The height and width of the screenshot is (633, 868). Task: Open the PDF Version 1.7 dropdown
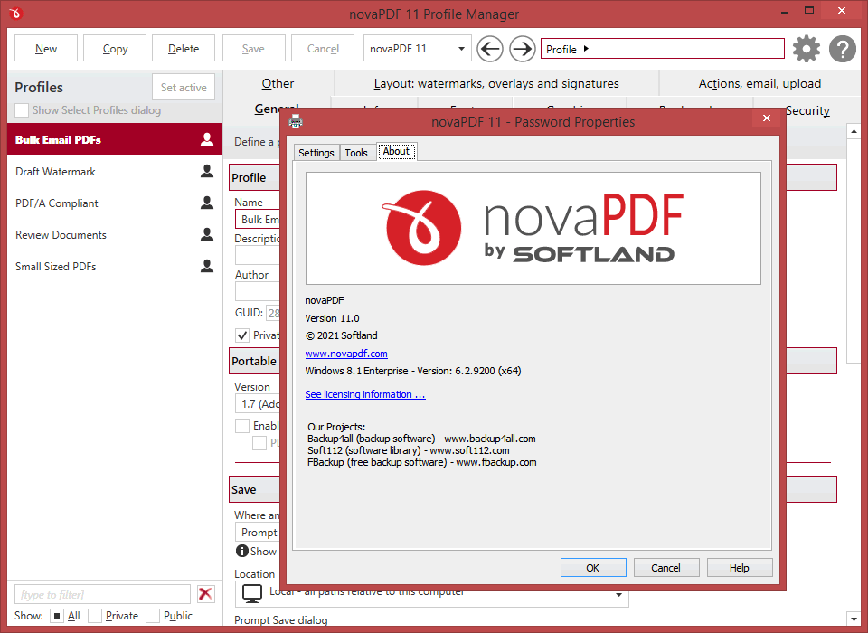click(258, 403)
